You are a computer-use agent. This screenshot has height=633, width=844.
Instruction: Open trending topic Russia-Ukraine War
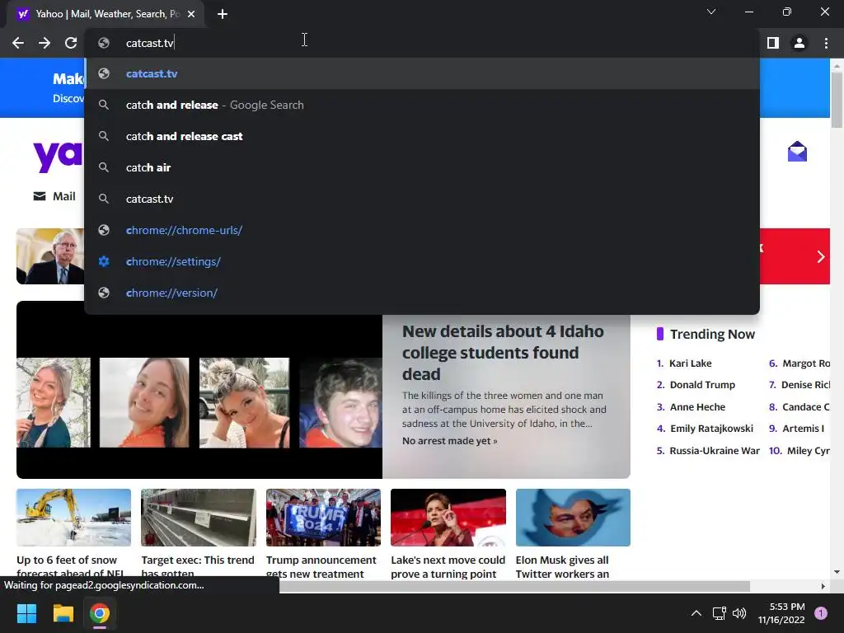(x=715, y=451)
